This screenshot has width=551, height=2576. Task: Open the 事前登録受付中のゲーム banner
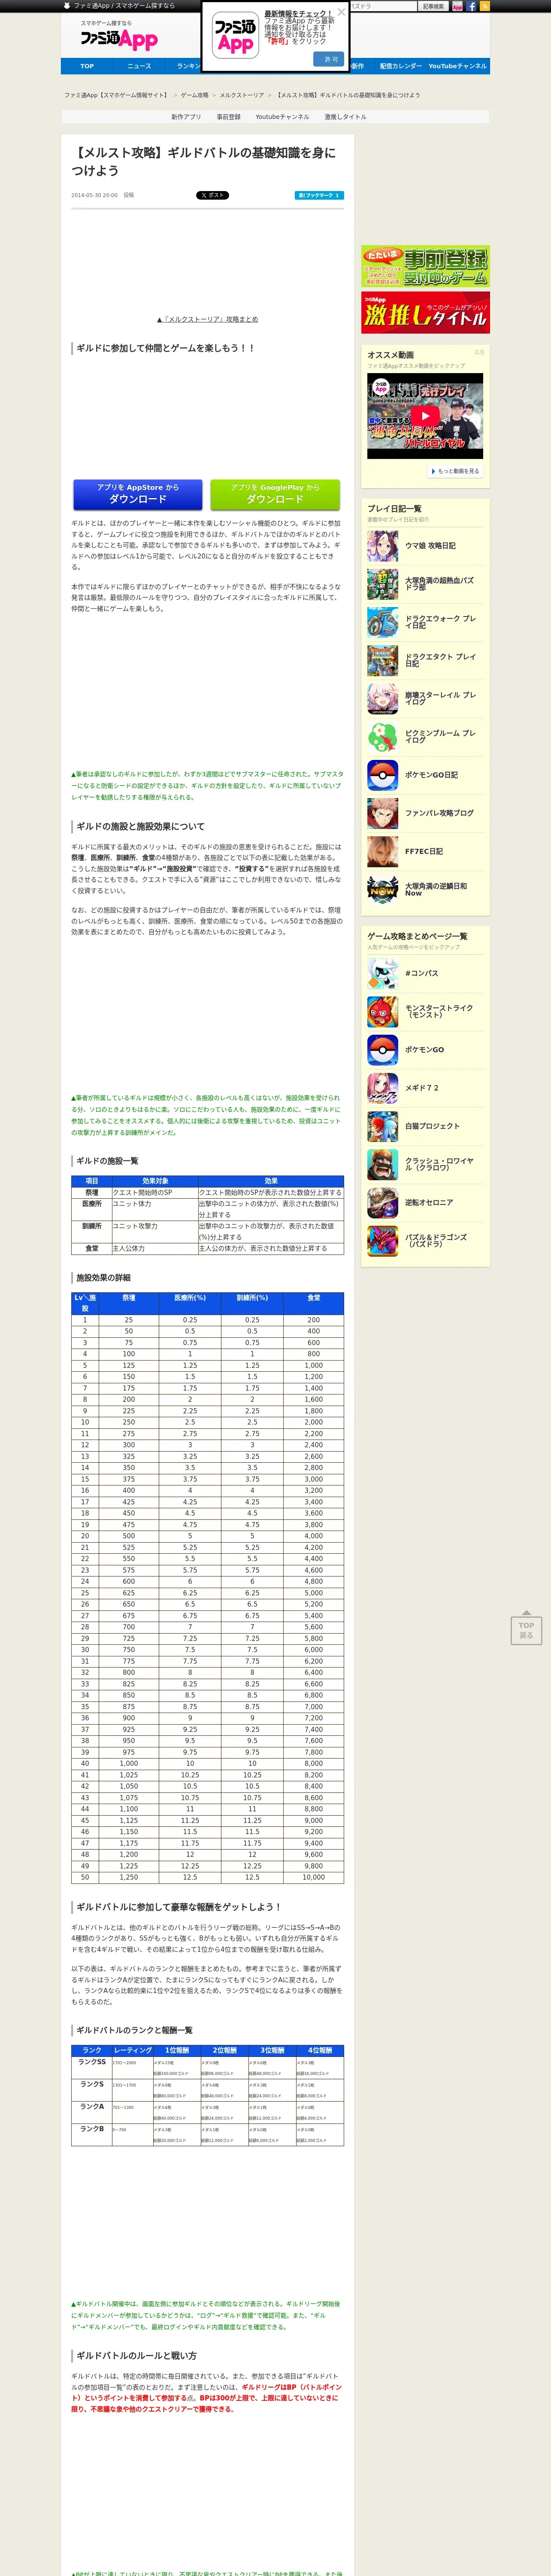coord(425,266)
